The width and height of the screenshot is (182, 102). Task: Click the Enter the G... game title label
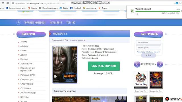[x=156, y=91]
